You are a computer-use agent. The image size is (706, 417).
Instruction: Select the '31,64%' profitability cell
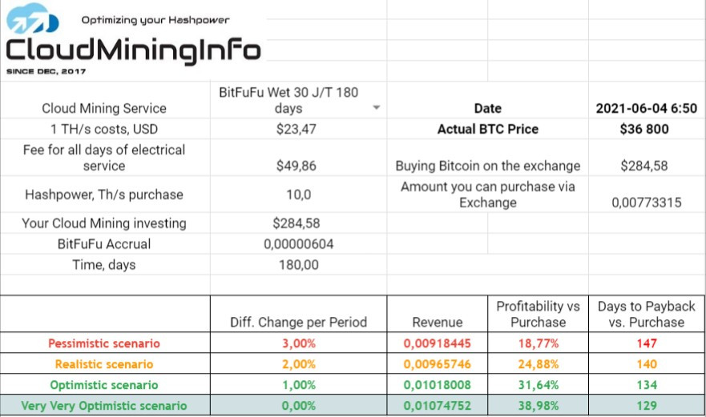(538, 385)
